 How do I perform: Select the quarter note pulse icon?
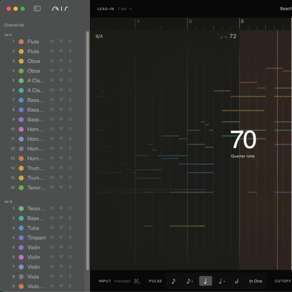coord(205,281)
